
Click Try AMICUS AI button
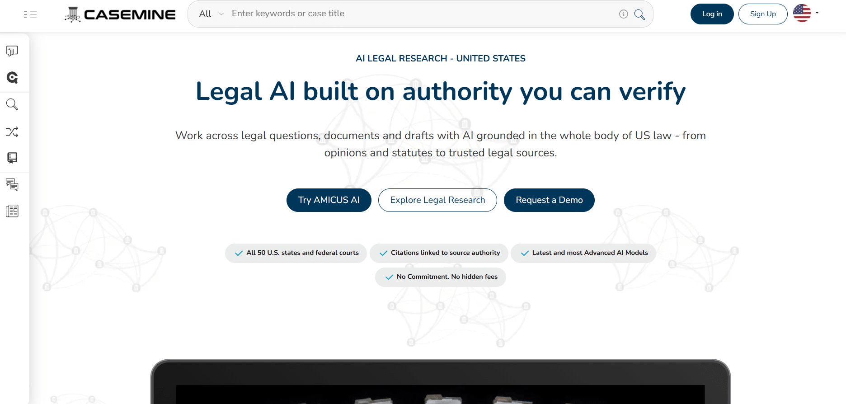pyautogui.click(x=329, y=200)
